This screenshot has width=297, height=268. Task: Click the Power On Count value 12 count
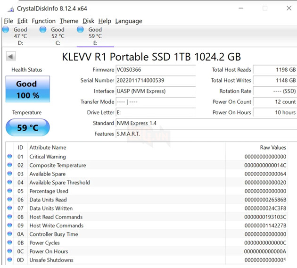coord(275,102)
